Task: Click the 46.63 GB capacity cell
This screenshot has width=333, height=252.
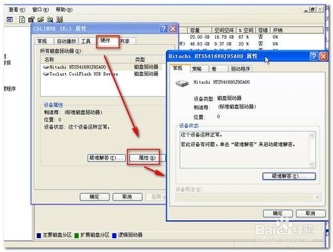Action: click(199, 44)
